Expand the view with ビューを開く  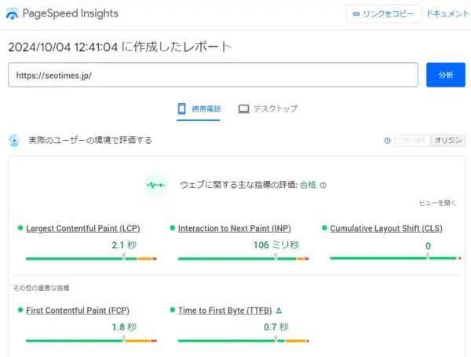tap(438, 203)
